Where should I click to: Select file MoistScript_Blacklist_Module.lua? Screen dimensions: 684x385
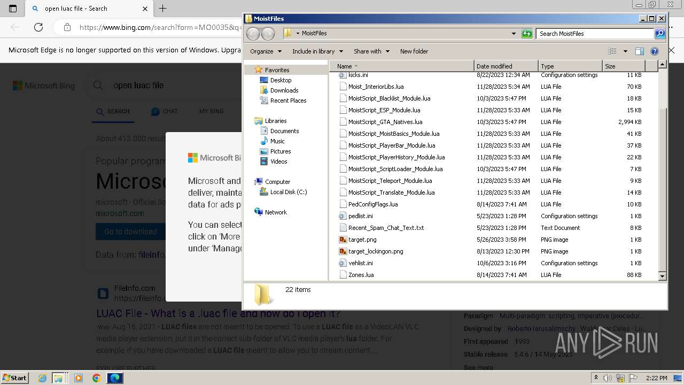389,98
